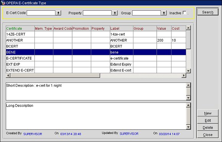The height and width of the screenshot is (142, 222).
Task: Click into the Group filter input field
Action: [x=147, y=13]
